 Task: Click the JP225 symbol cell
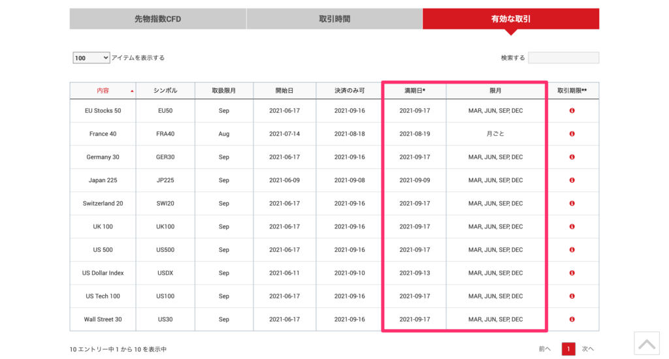[165, 180]
